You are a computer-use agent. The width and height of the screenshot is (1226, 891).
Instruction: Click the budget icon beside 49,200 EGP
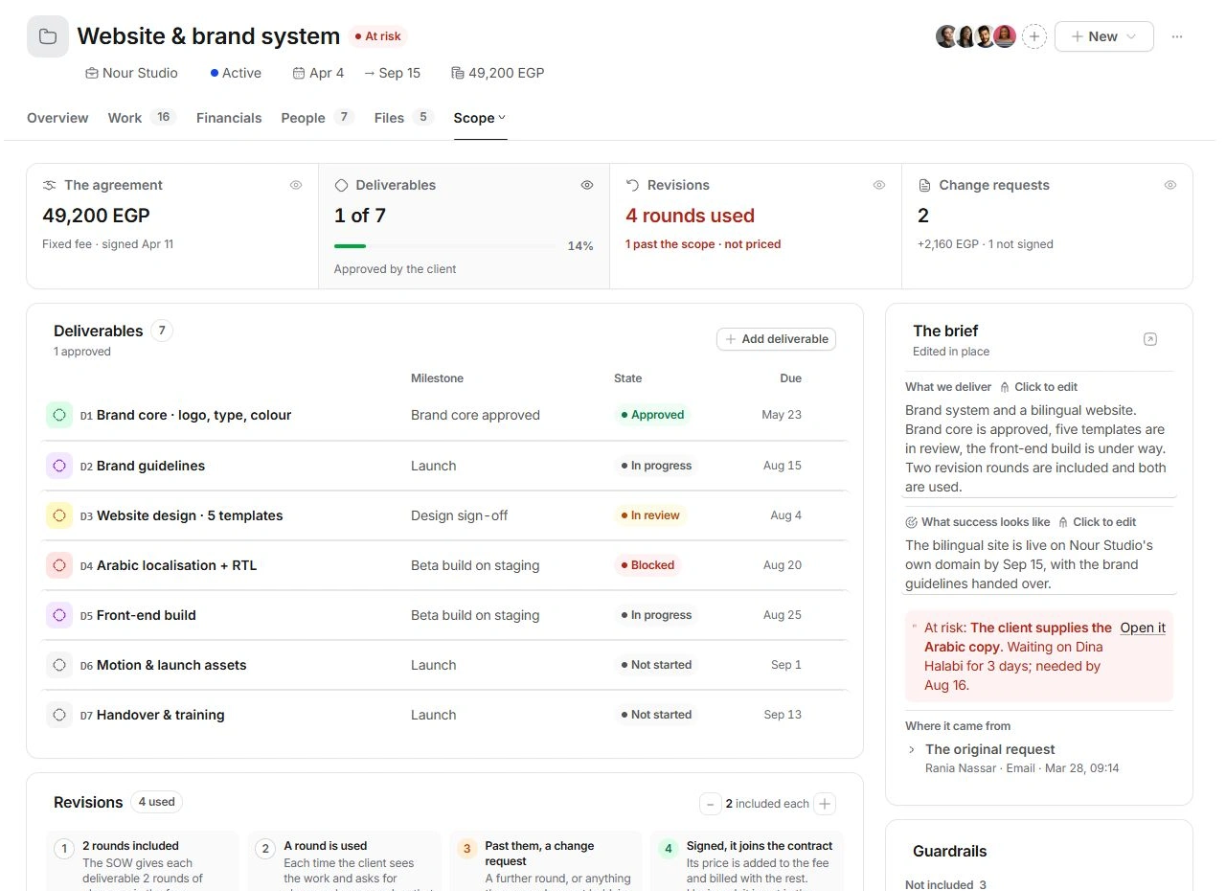click(457, 73)
